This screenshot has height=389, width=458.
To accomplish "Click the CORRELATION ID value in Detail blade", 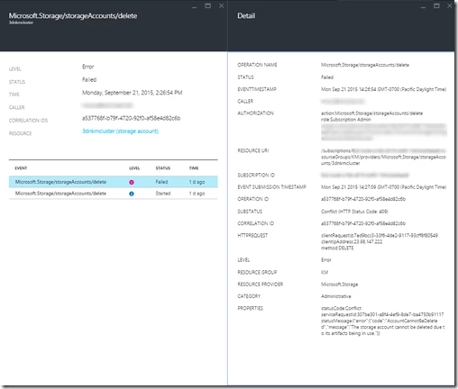I will [363, 223].
